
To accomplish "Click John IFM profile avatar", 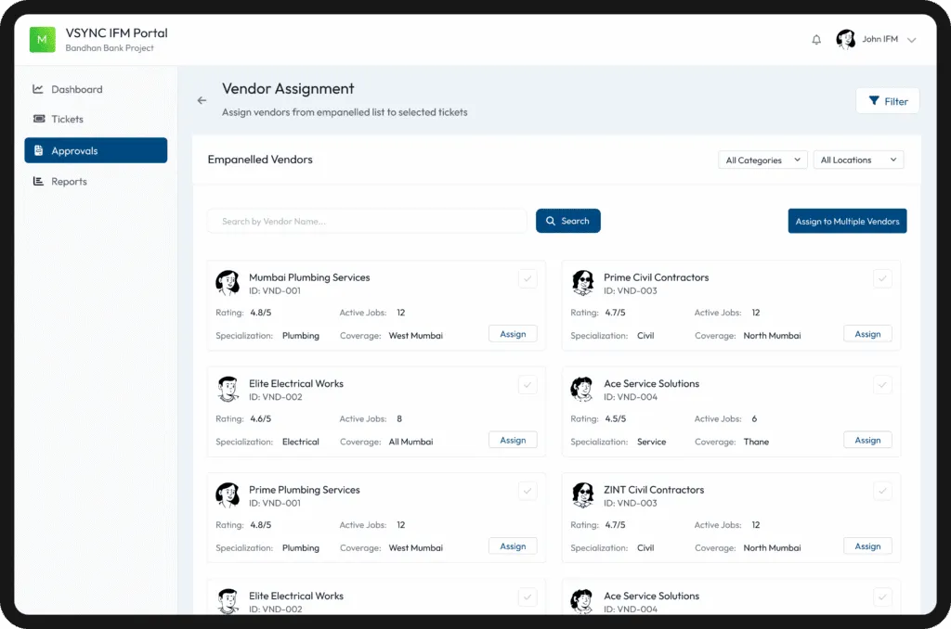I will point(845,40).
